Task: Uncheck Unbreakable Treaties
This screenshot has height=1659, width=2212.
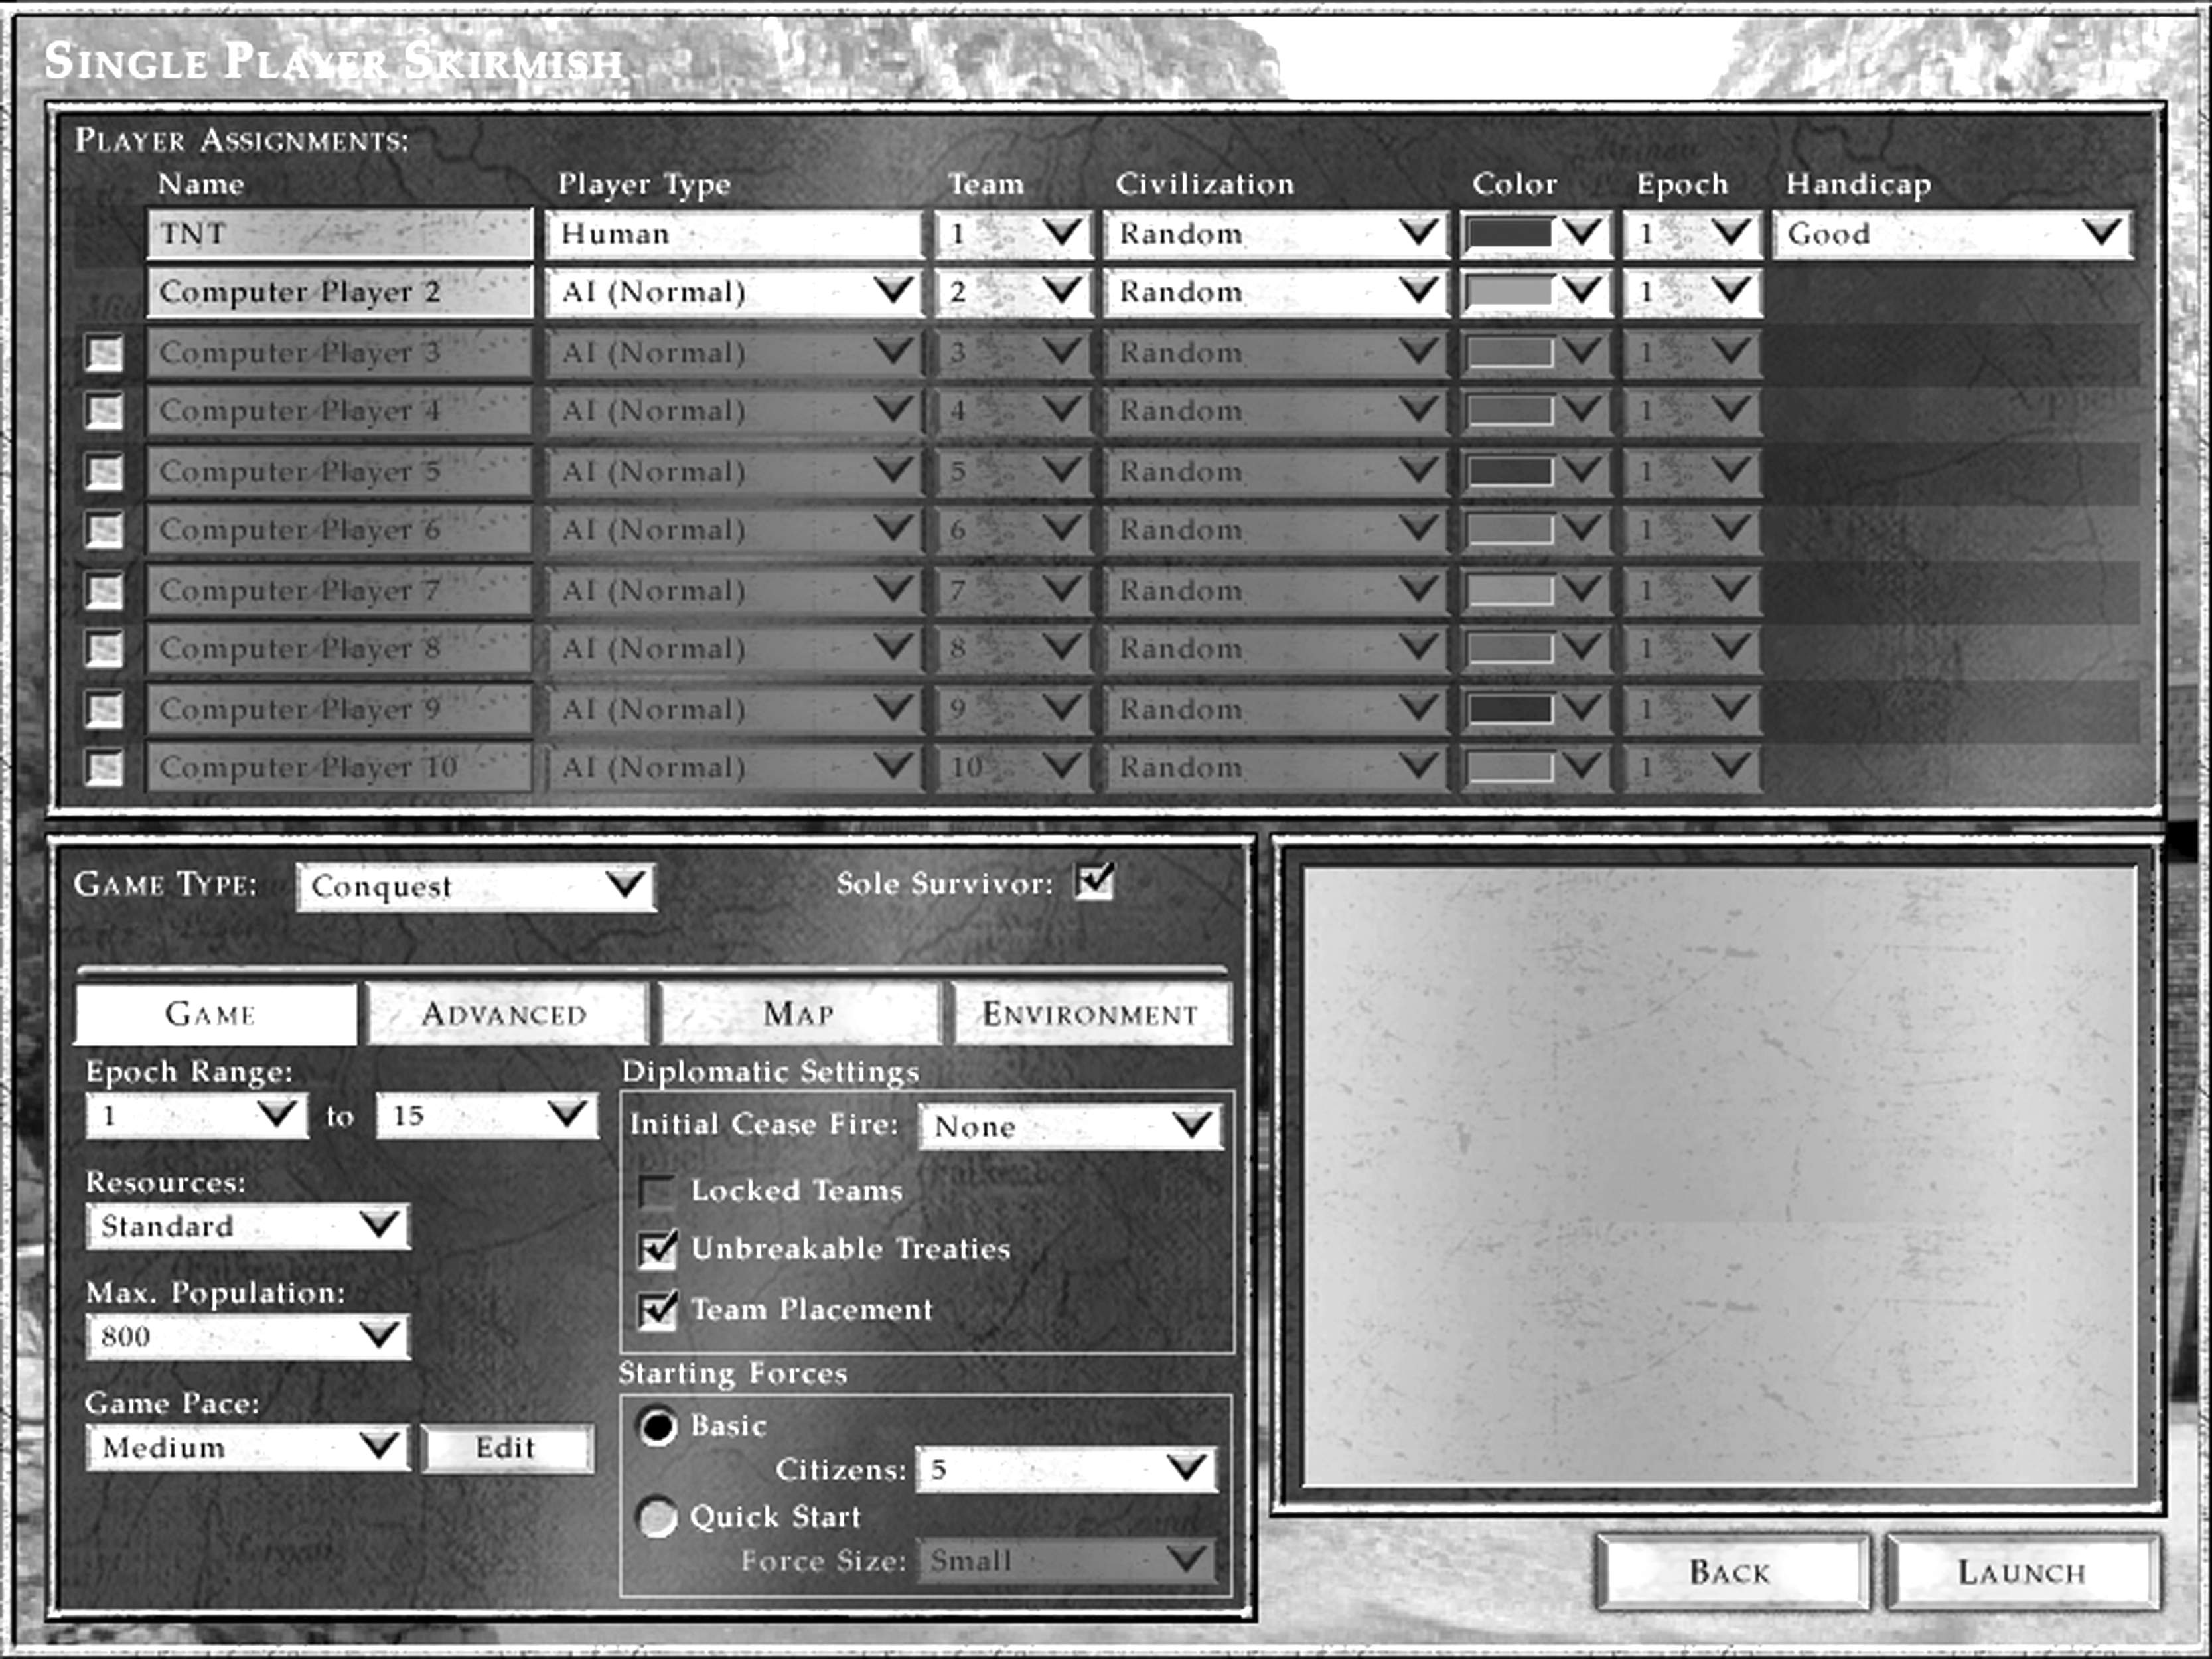Action: [657, 1250]
